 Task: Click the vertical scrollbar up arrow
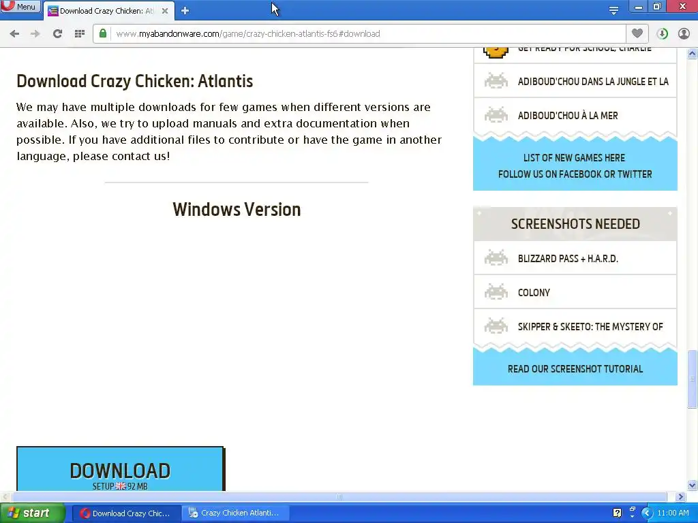click(x=693, y=54)
